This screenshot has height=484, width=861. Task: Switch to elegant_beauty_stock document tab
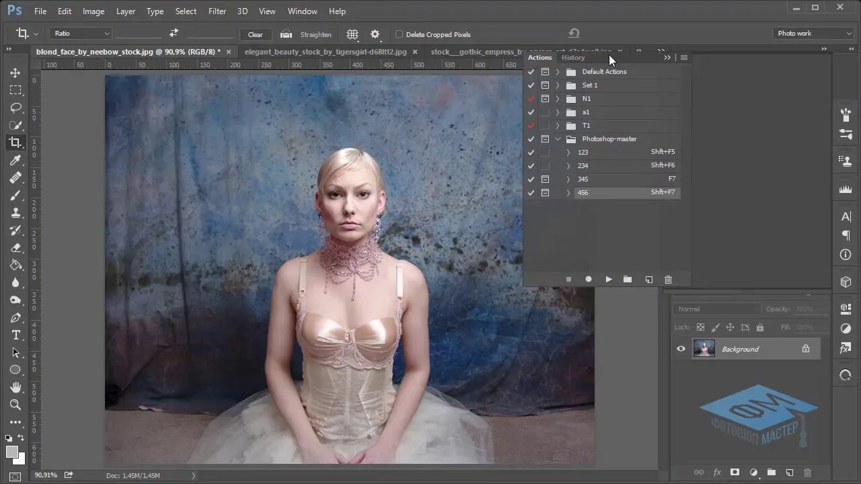(x=326, y=52)
